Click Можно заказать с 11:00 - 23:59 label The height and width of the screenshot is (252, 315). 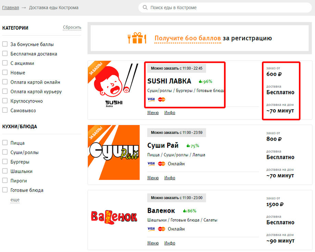point(177,132)
